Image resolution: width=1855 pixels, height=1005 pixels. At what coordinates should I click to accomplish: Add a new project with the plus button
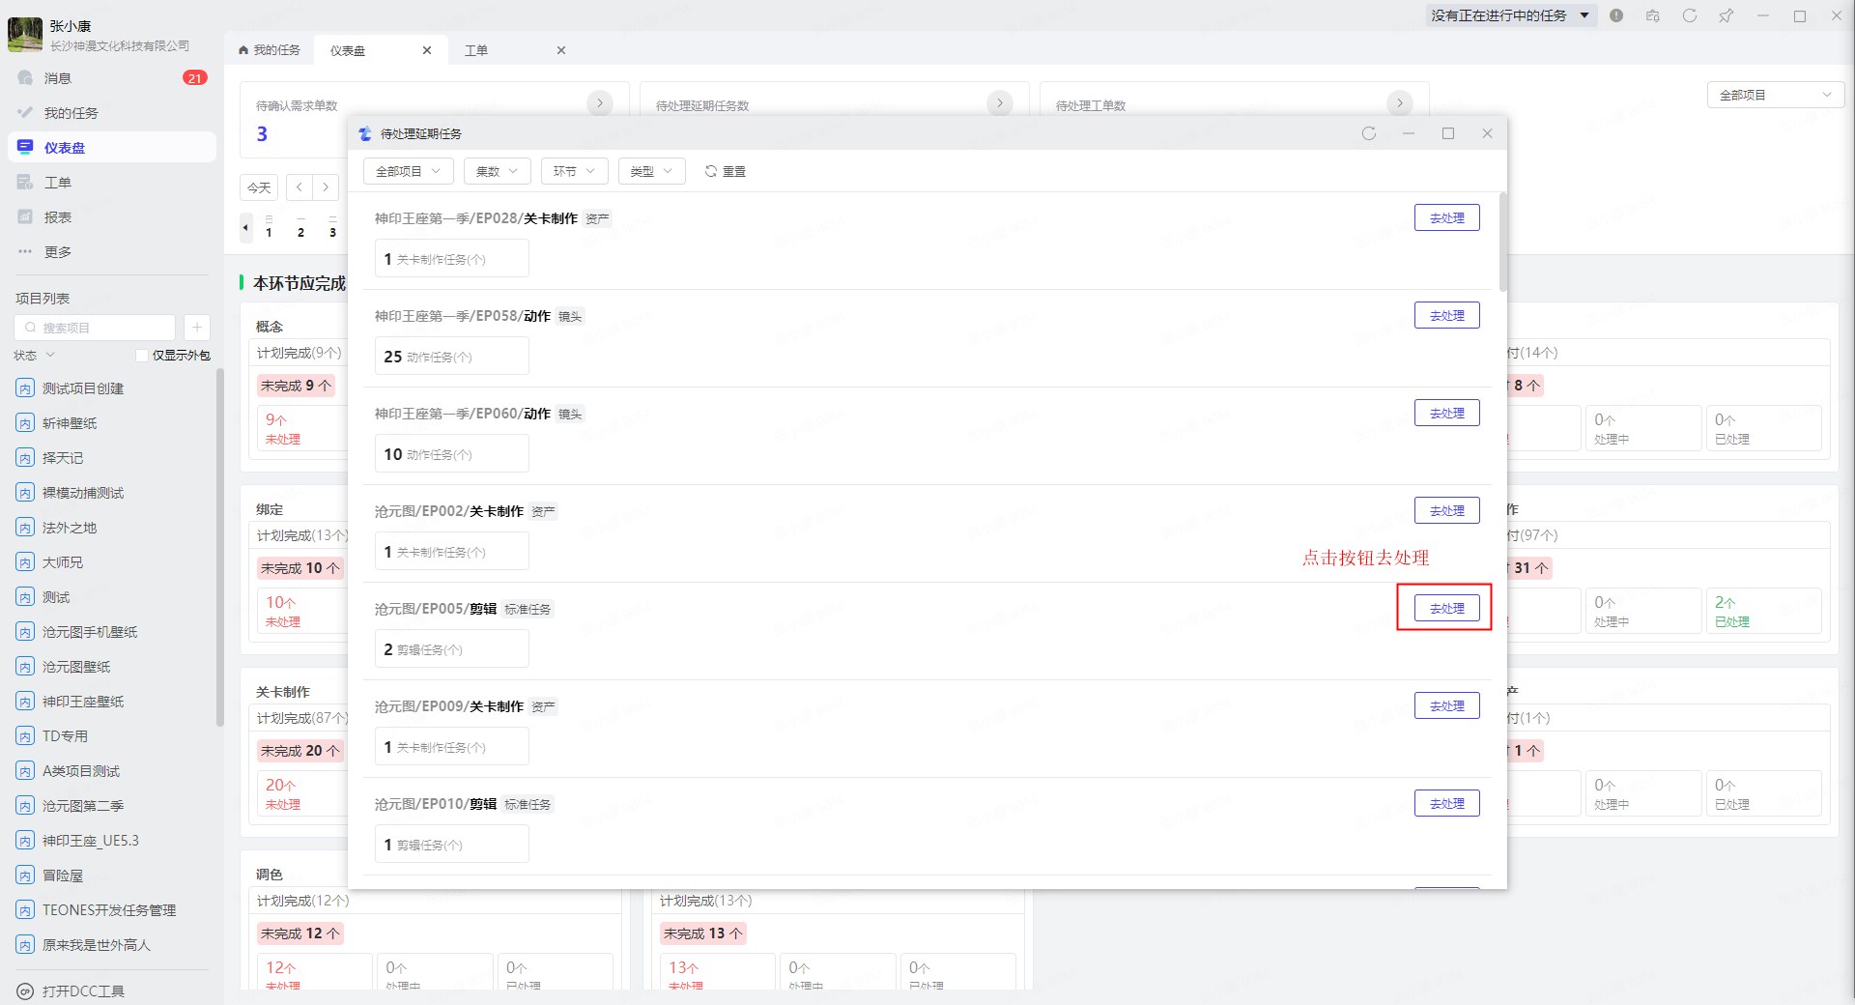pos(197,328)
